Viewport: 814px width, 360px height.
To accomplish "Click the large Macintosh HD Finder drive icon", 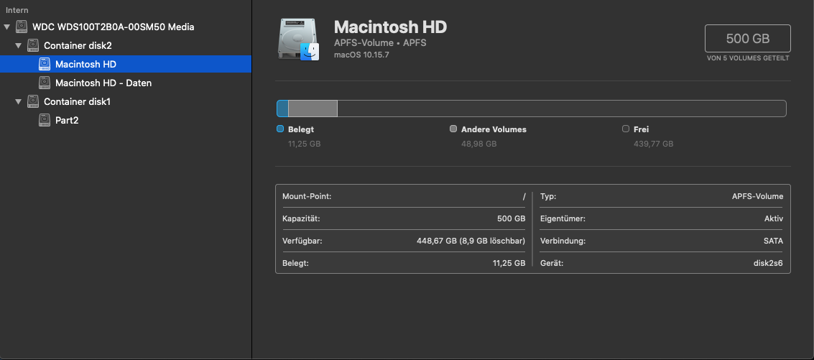I will click(297, 41).
